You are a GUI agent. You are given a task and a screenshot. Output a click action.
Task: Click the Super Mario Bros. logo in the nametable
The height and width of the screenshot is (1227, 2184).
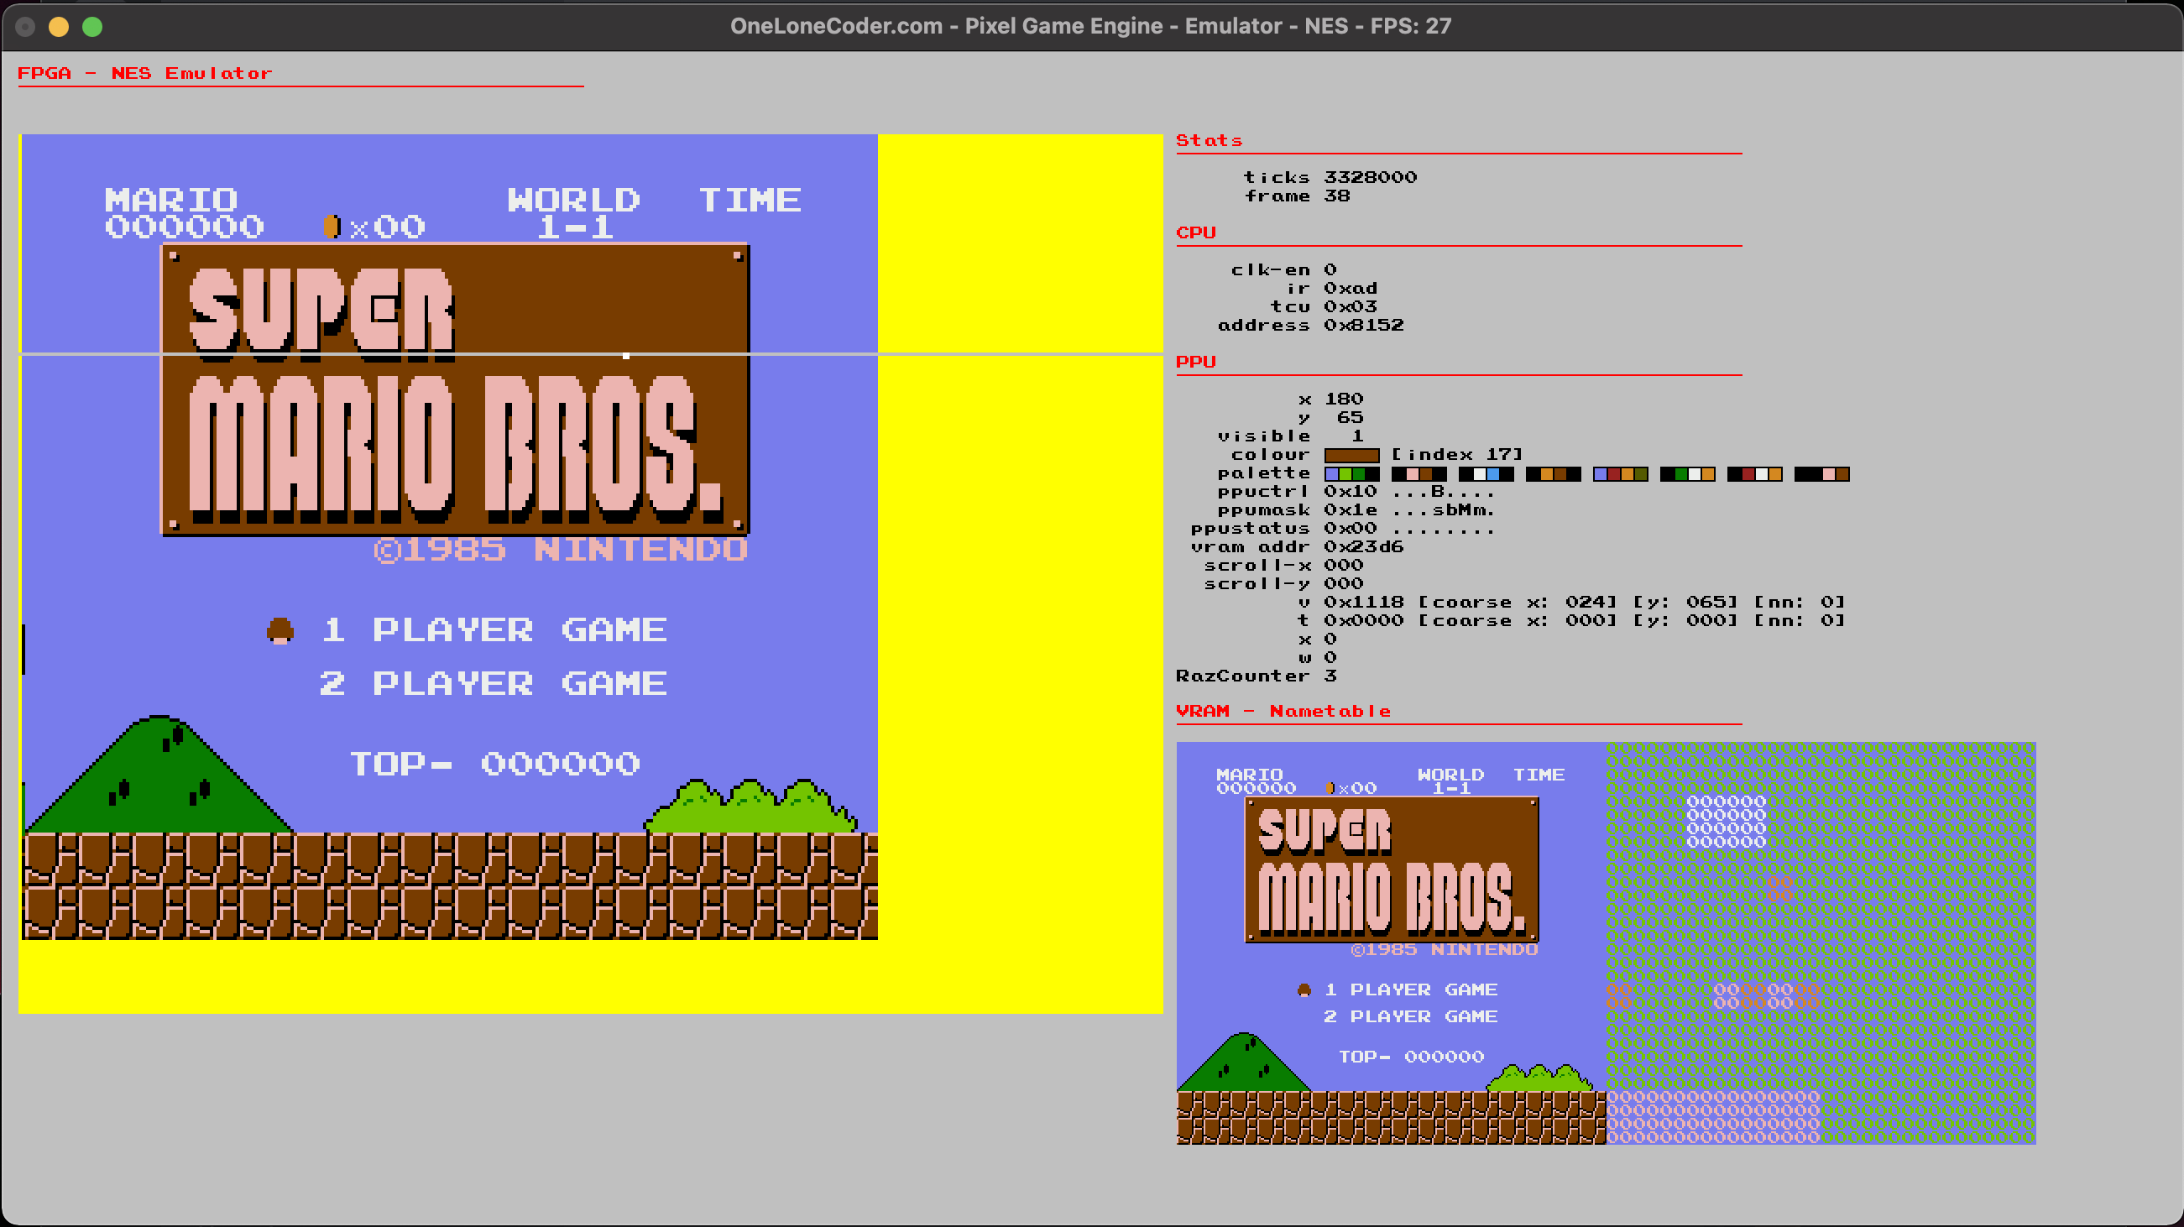coord(1391,870)
